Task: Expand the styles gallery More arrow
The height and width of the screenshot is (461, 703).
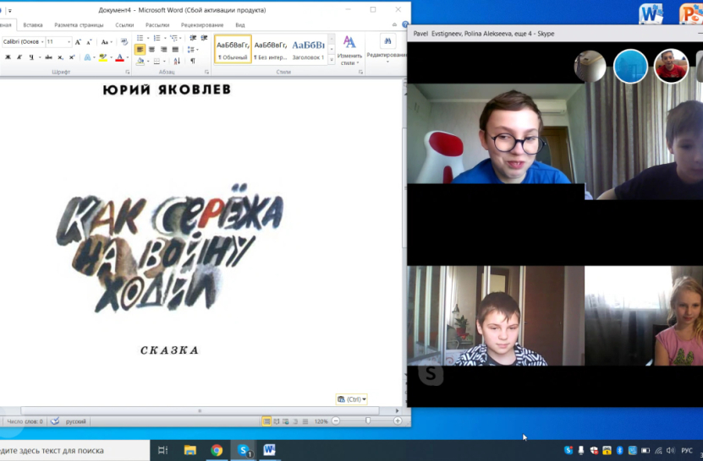Action: [x=332, y=60]
